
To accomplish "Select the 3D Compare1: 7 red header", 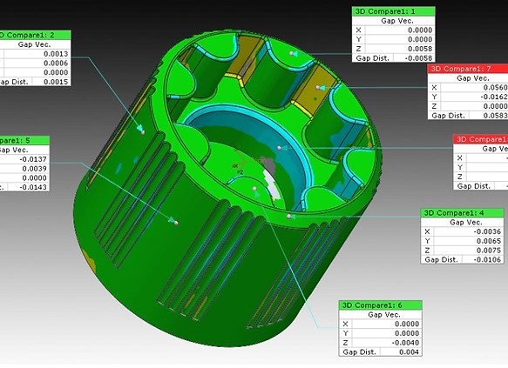I will (x=468, y=69).
